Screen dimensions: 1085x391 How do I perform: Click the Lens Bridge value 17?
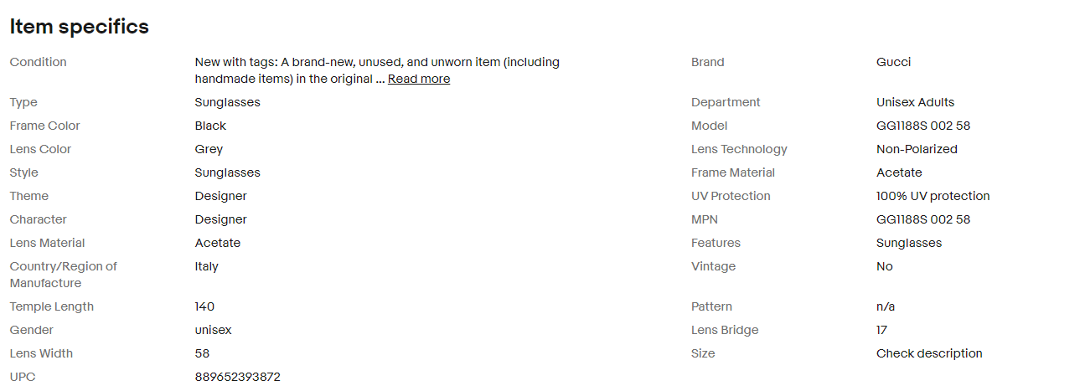tap(881, 330)
